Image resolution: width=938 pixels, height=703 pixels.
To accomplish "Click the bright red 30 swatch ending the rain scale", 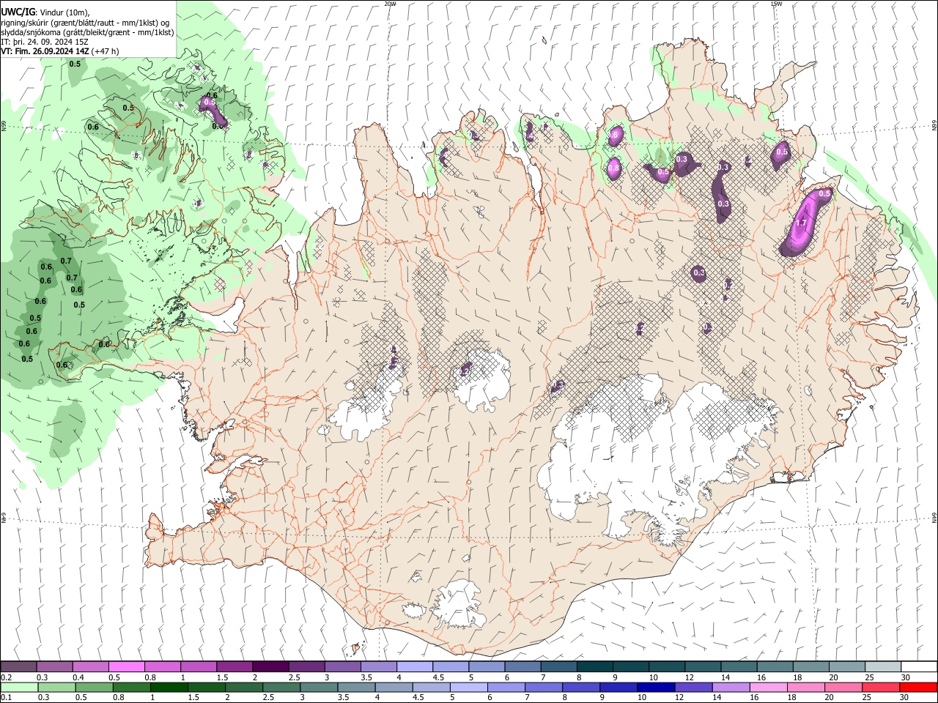I will (x=918, y=688).
